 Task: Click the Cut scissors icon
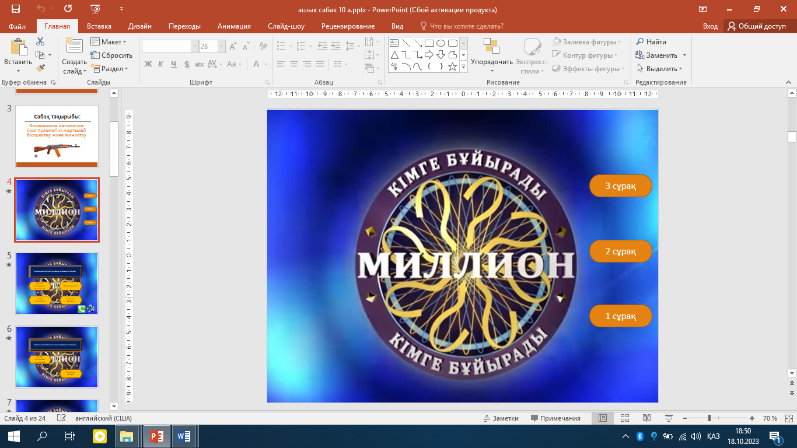click(x=40, y=41)
